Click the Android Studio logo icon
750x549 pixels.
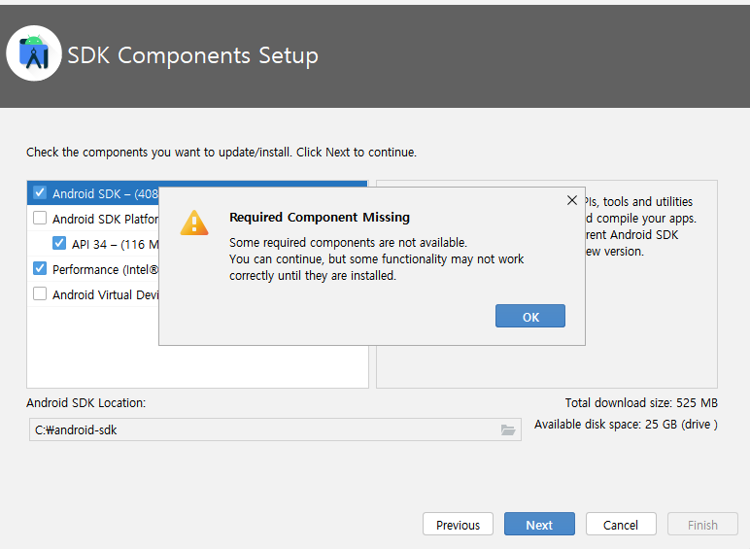[x=33, y=53]
